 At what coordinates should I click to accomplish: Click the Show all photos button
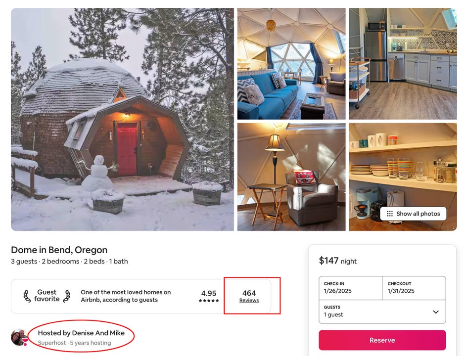click(x=413, y=214)
